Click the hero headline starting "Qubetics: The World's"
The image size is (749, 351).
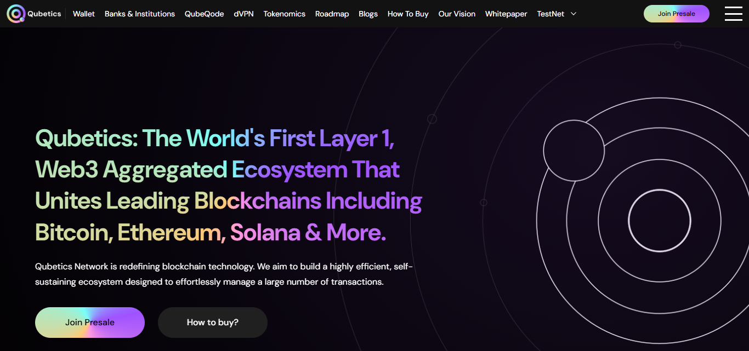coord(229,186)
